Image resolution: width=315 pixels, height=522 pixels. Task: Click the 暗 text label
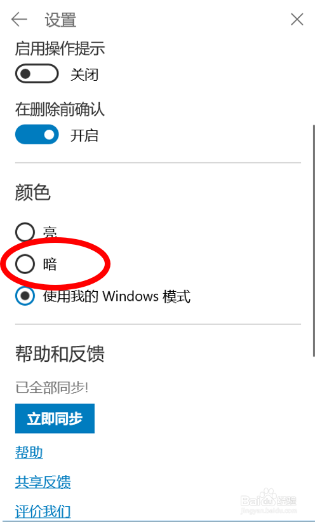(x=50, y=264)
